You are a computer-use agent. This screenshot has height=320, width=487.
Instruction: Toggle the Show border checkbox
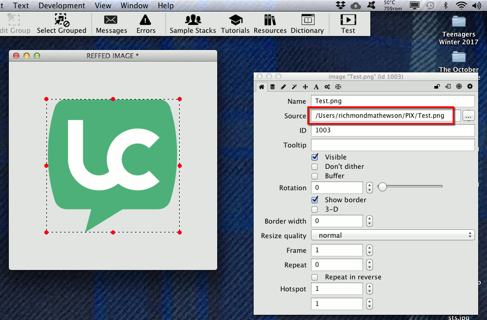click(315, 200)
